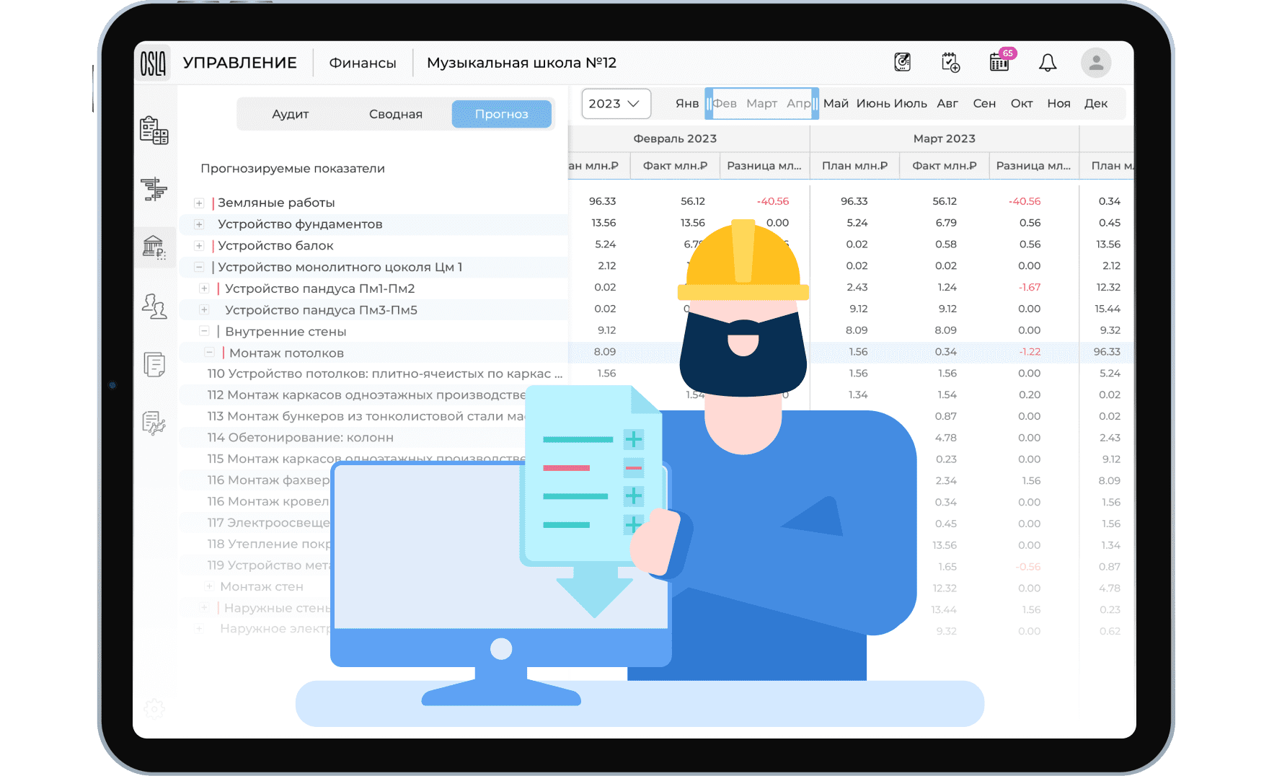
Task: Open the users sidebar icon
Action: [154, 307]
